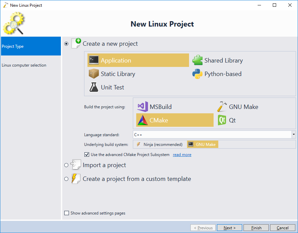Click the Cancel button
The width and height of the screenshot is (298, 233).
click(283, 228)
